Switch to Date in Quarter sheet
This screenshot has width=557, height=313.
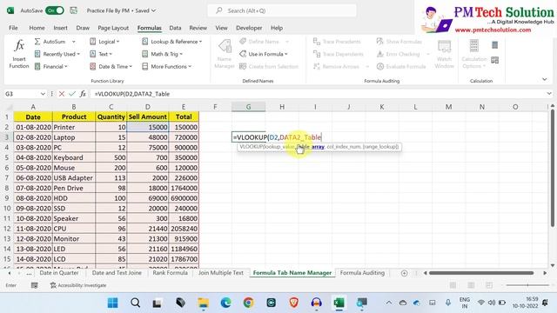(58, 272)
